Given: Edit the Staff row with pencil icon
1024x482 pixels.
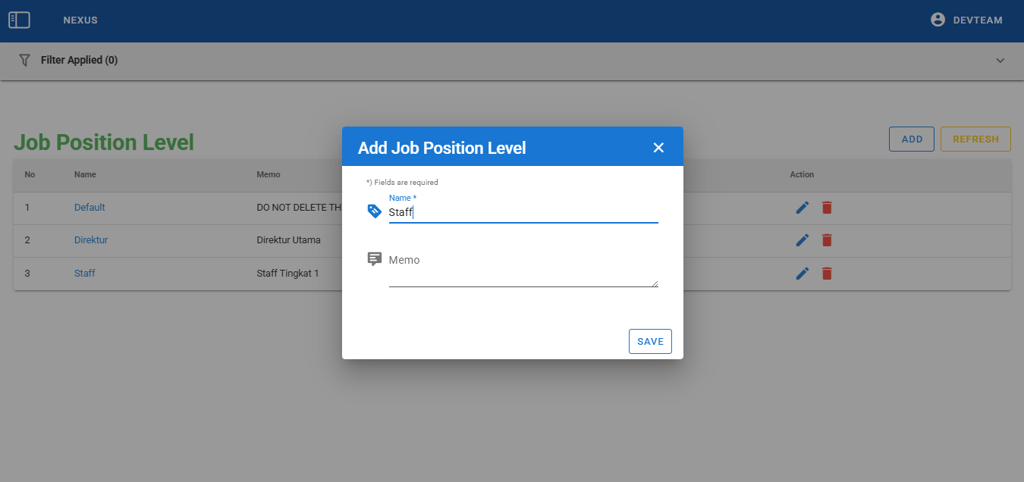Looking at the screenshot, I should point(803,274).
